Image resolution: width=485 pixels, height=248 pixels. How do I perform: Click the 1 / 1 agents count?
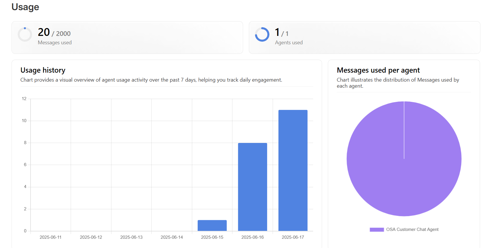pyautogui.click(x=281, y=32)
